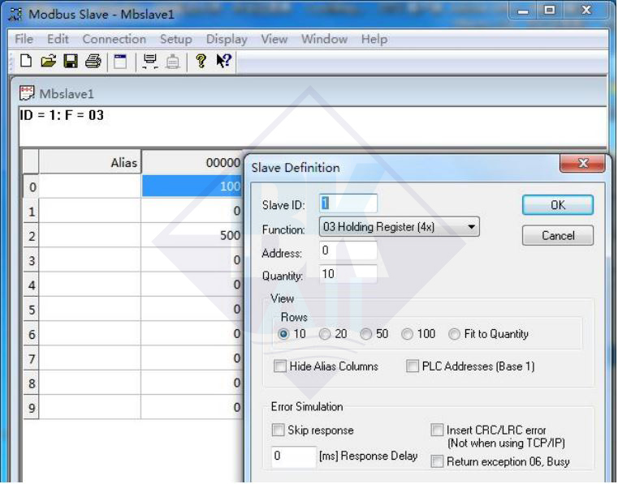Tick the Insert CRC/LRC error checkbox

(437, 430)
